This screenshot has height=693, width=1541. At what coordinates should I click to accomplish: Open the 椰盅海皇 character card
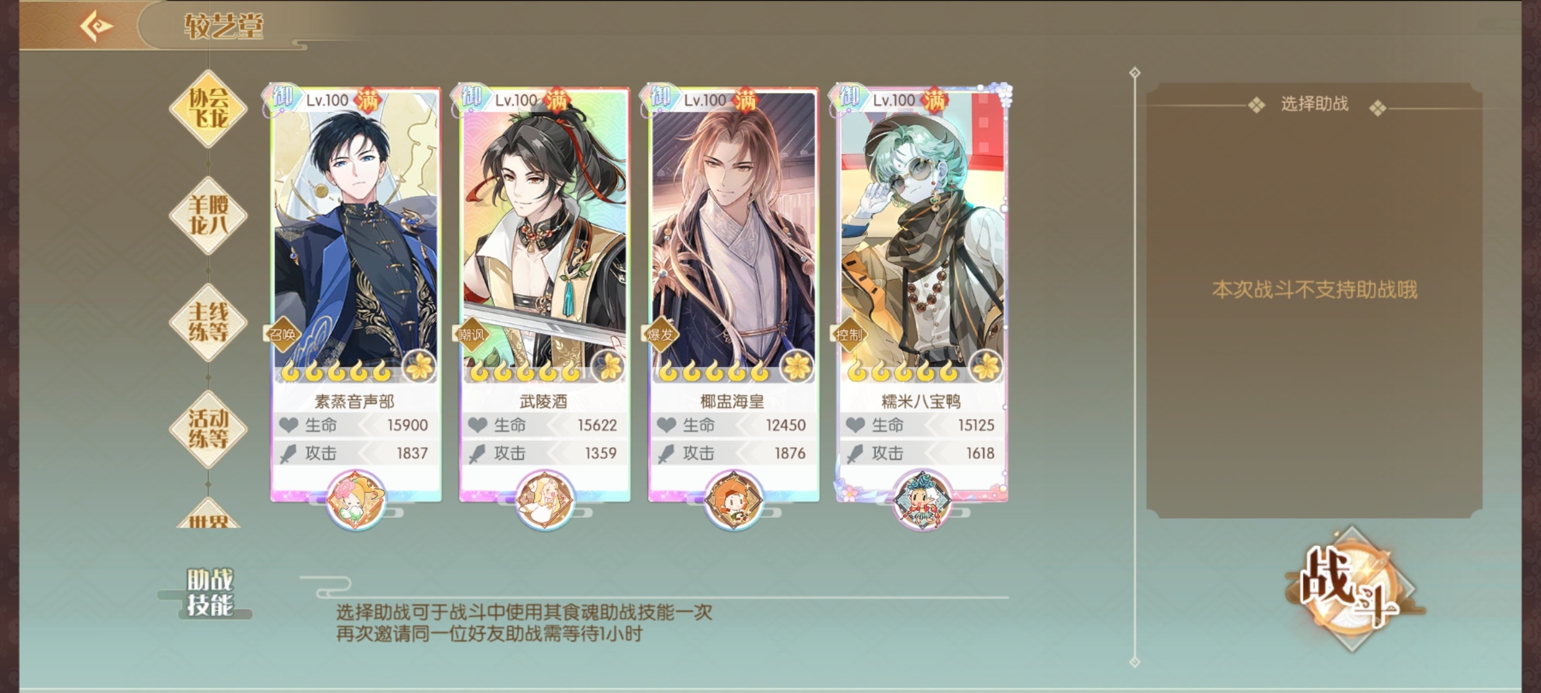point(733,292)
